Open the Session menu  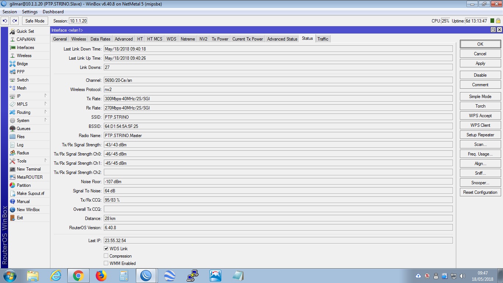(10, 12)
